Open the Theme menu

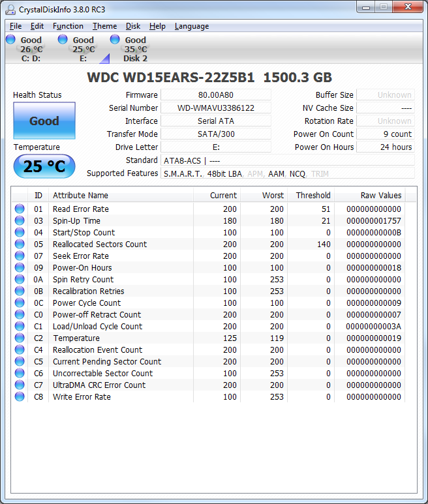click(x=104, y=26)
